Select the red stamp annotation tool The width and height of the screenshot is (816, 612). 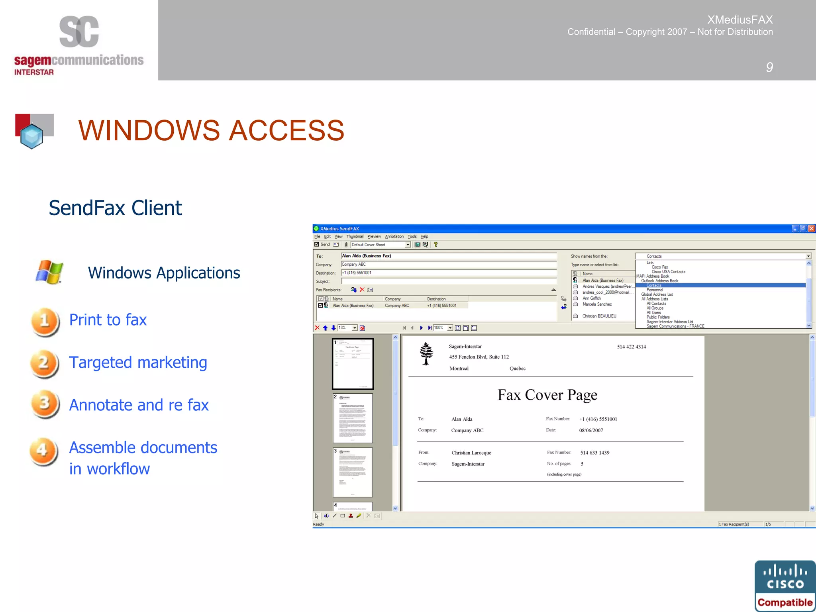tap(351, 516)
